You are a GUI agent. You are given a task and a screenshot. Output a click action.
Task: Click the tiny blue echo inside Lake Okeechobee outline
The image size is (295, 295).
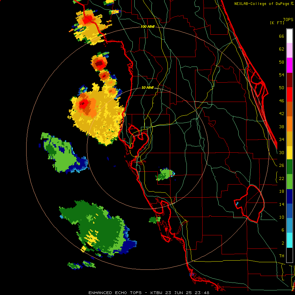237,204
